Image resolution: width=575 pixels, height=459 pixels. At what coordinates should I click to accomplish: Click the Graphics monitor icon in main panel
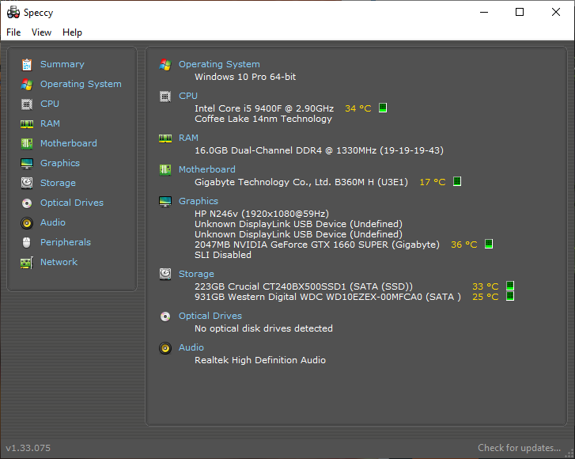(165, 202)
